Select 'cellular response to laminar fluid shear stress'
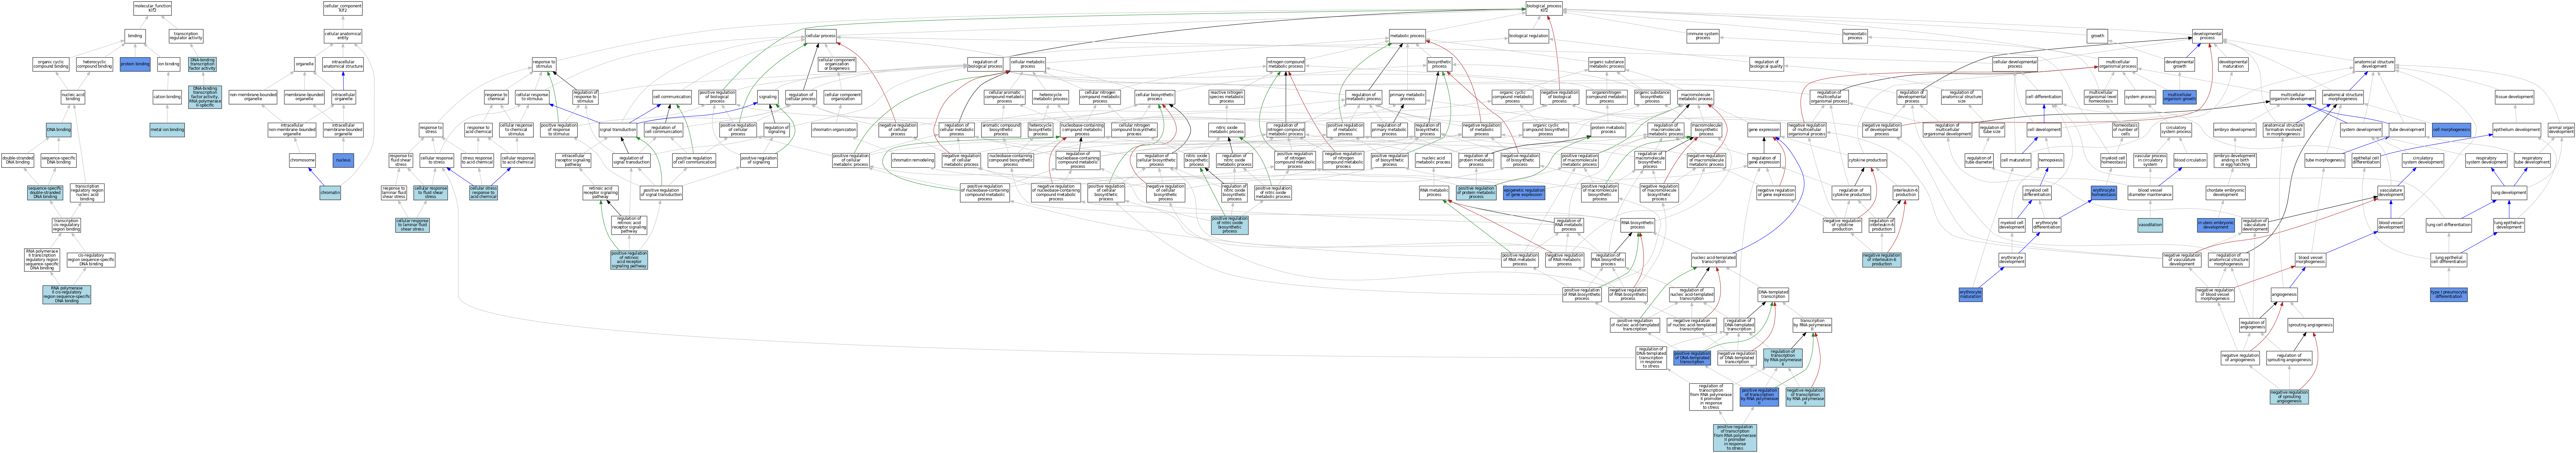 412,225
